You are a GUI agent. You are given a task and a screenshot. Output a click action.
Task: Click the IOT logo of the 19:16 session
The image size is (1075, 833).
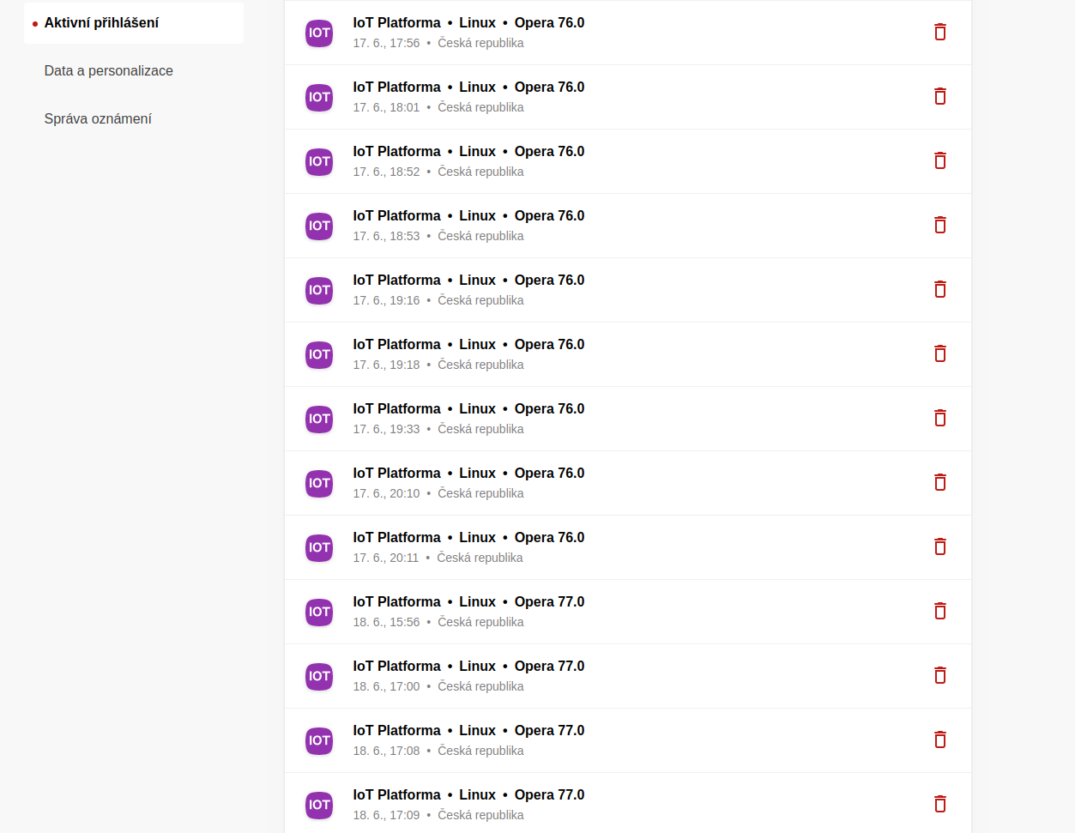pyautogui.click(x=319, y=290)
